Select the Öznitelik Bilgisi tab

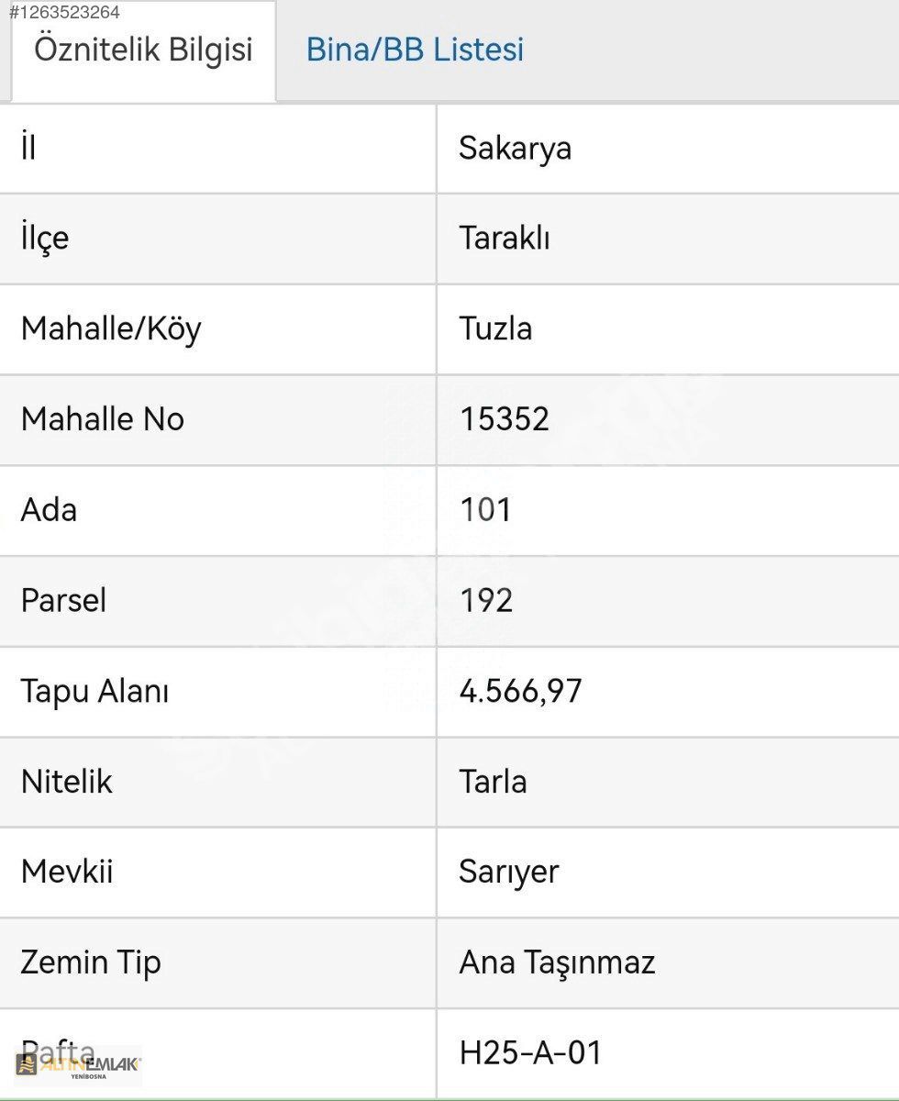[x=143, y=50]
